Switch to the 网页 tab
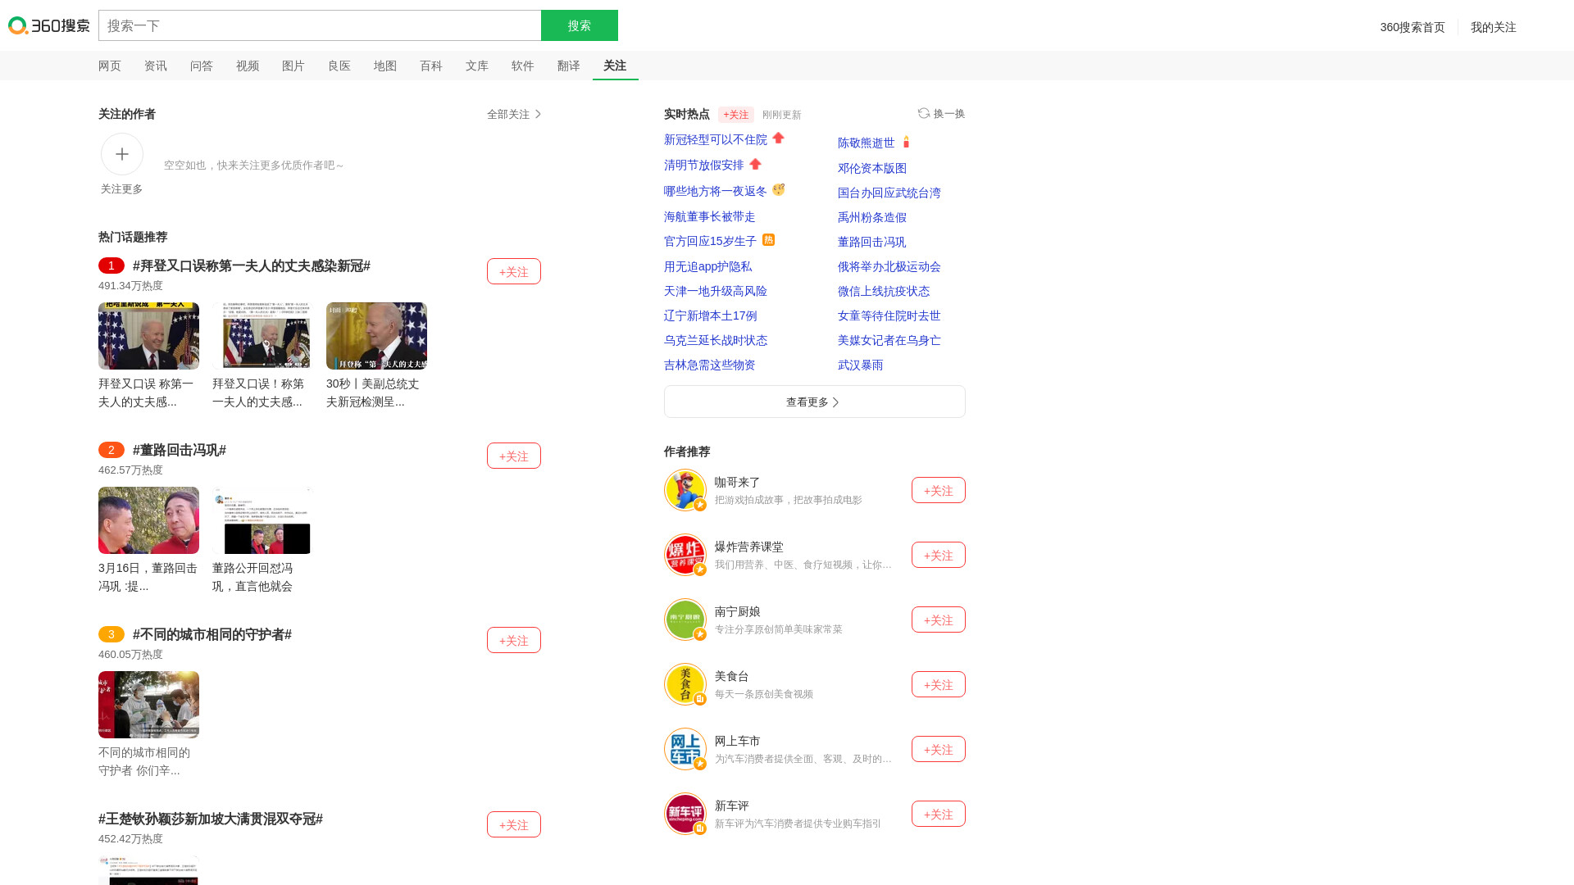The image size is (1574, 885). tap(110, 66)
